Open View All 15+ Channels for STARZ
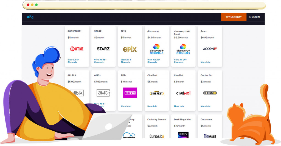This screenshot has width=281, height=146. point(100,61)
